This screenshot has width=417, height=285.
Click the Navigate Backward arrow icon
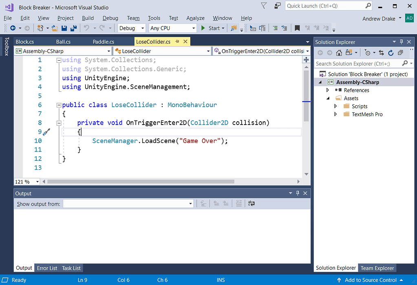coord(13,28)
